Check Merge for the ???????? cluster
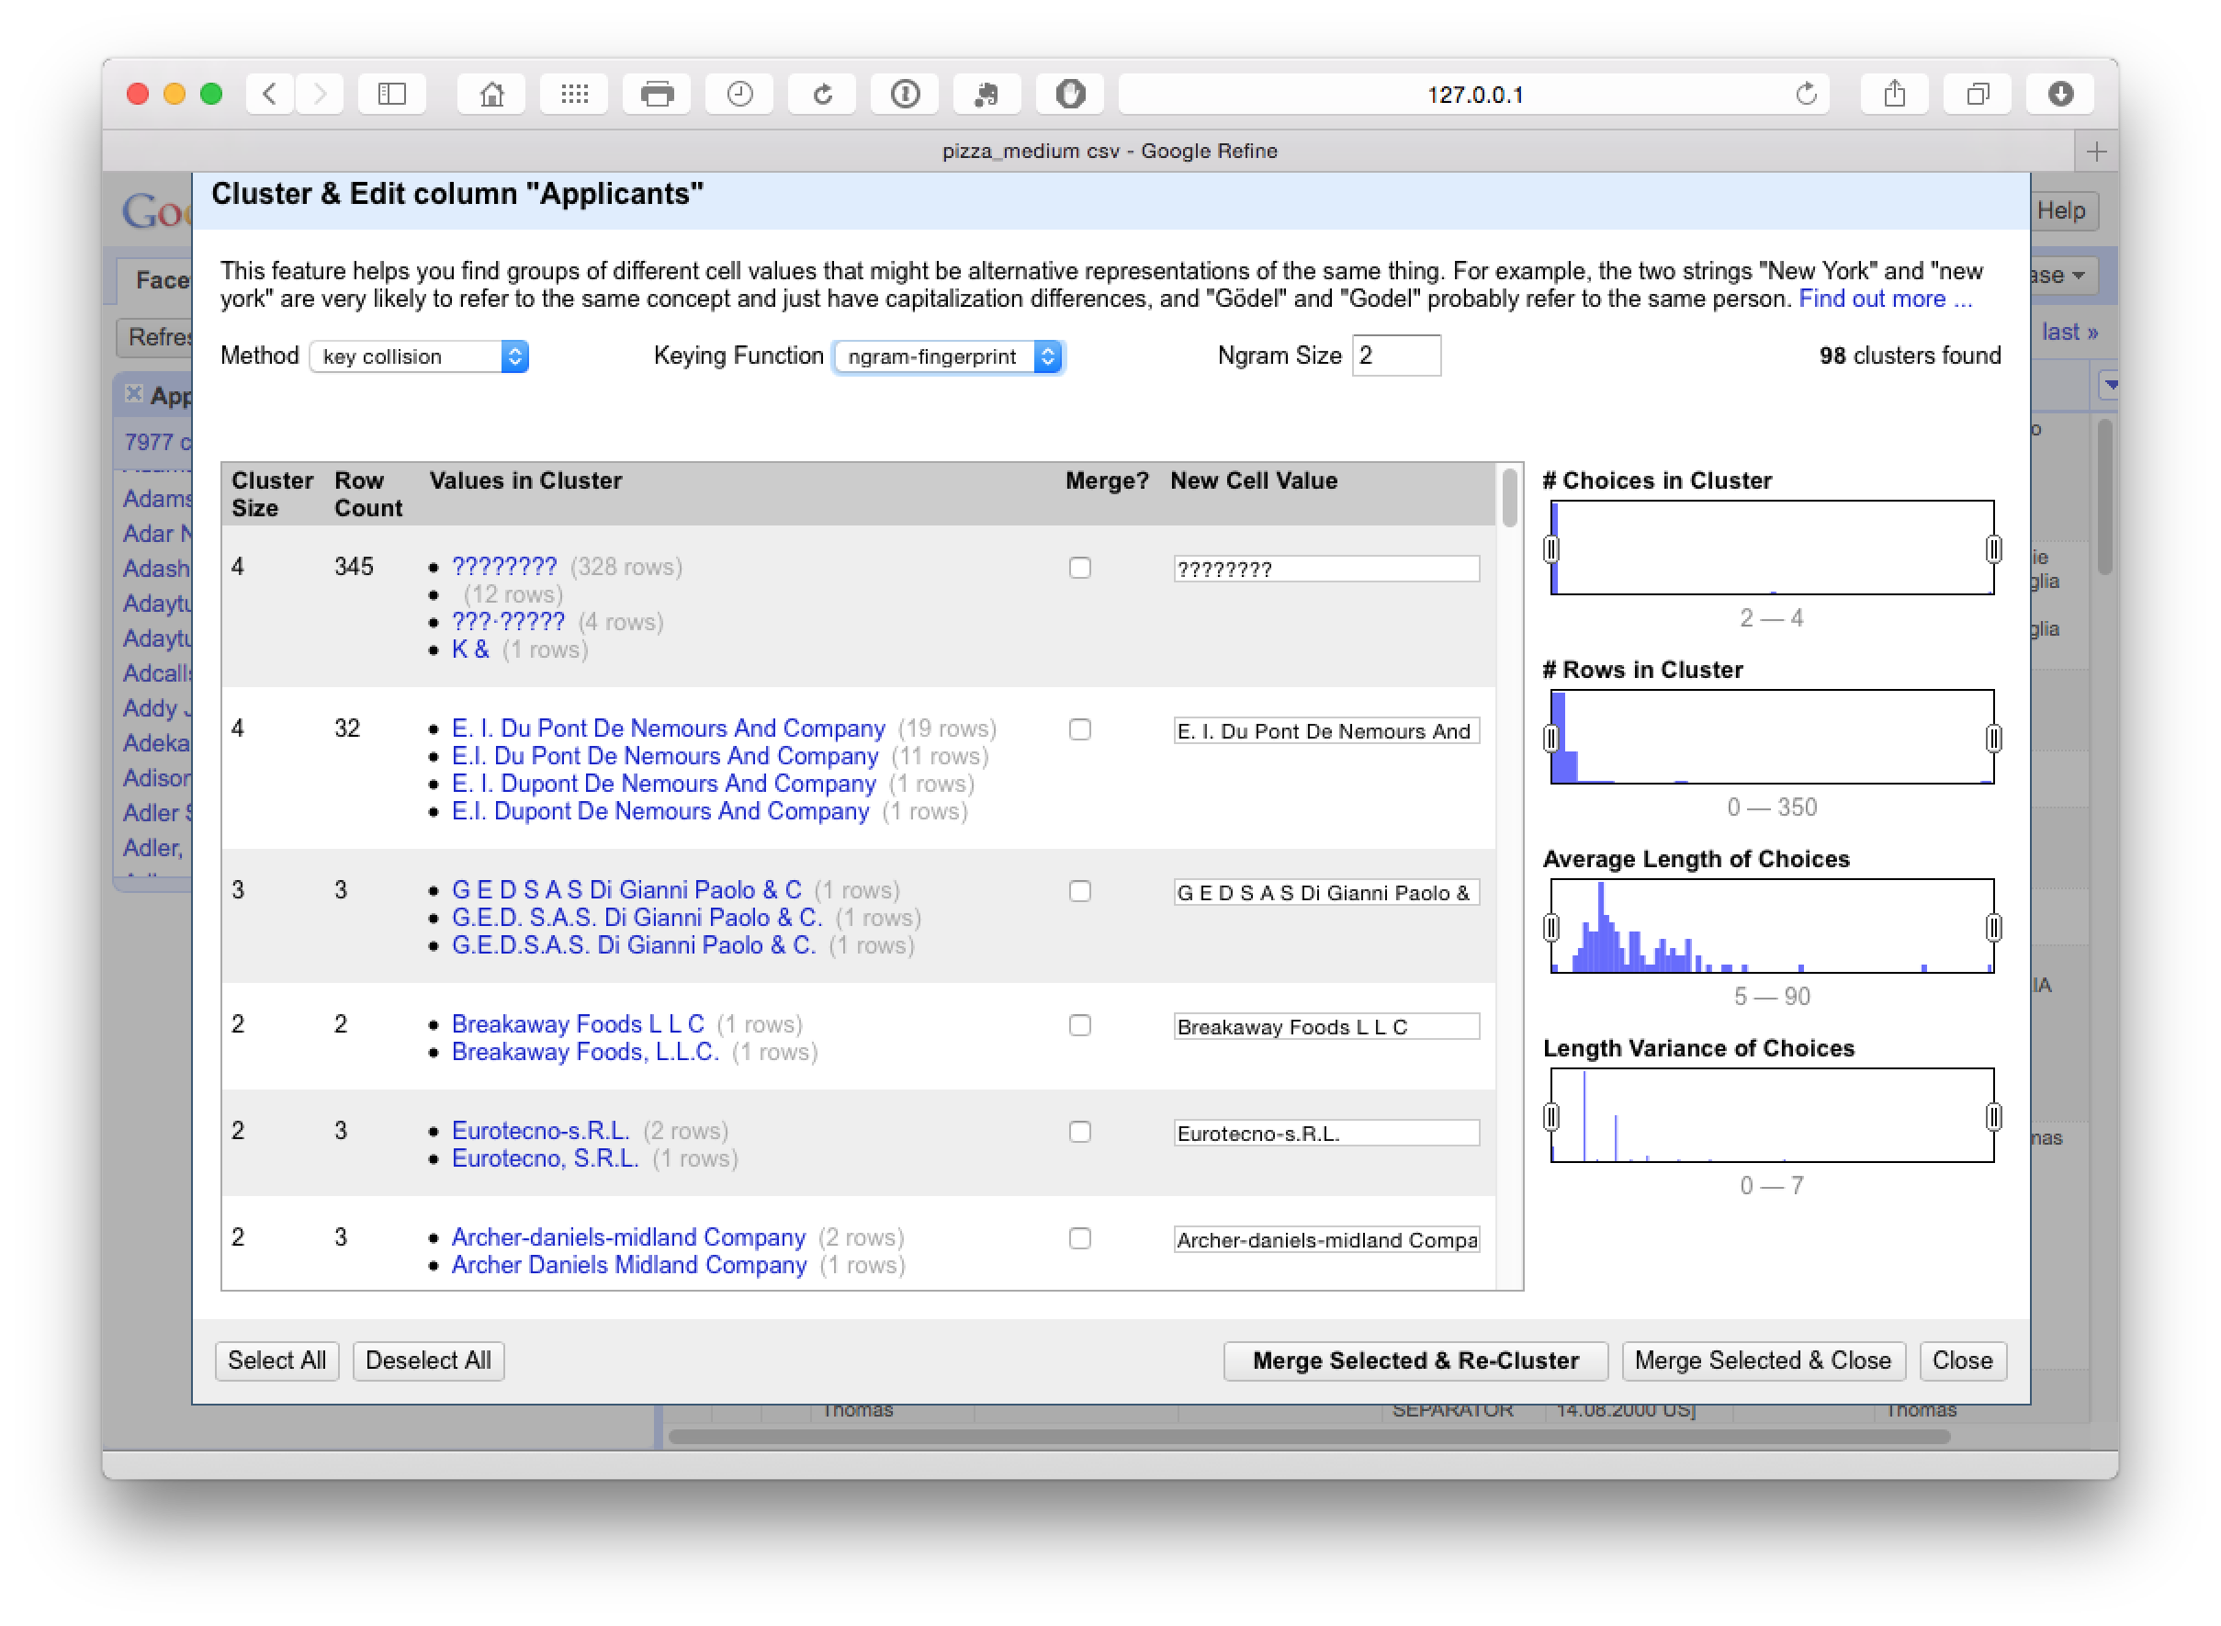Screen dimensions: 2221x1626 (1079, 568)
